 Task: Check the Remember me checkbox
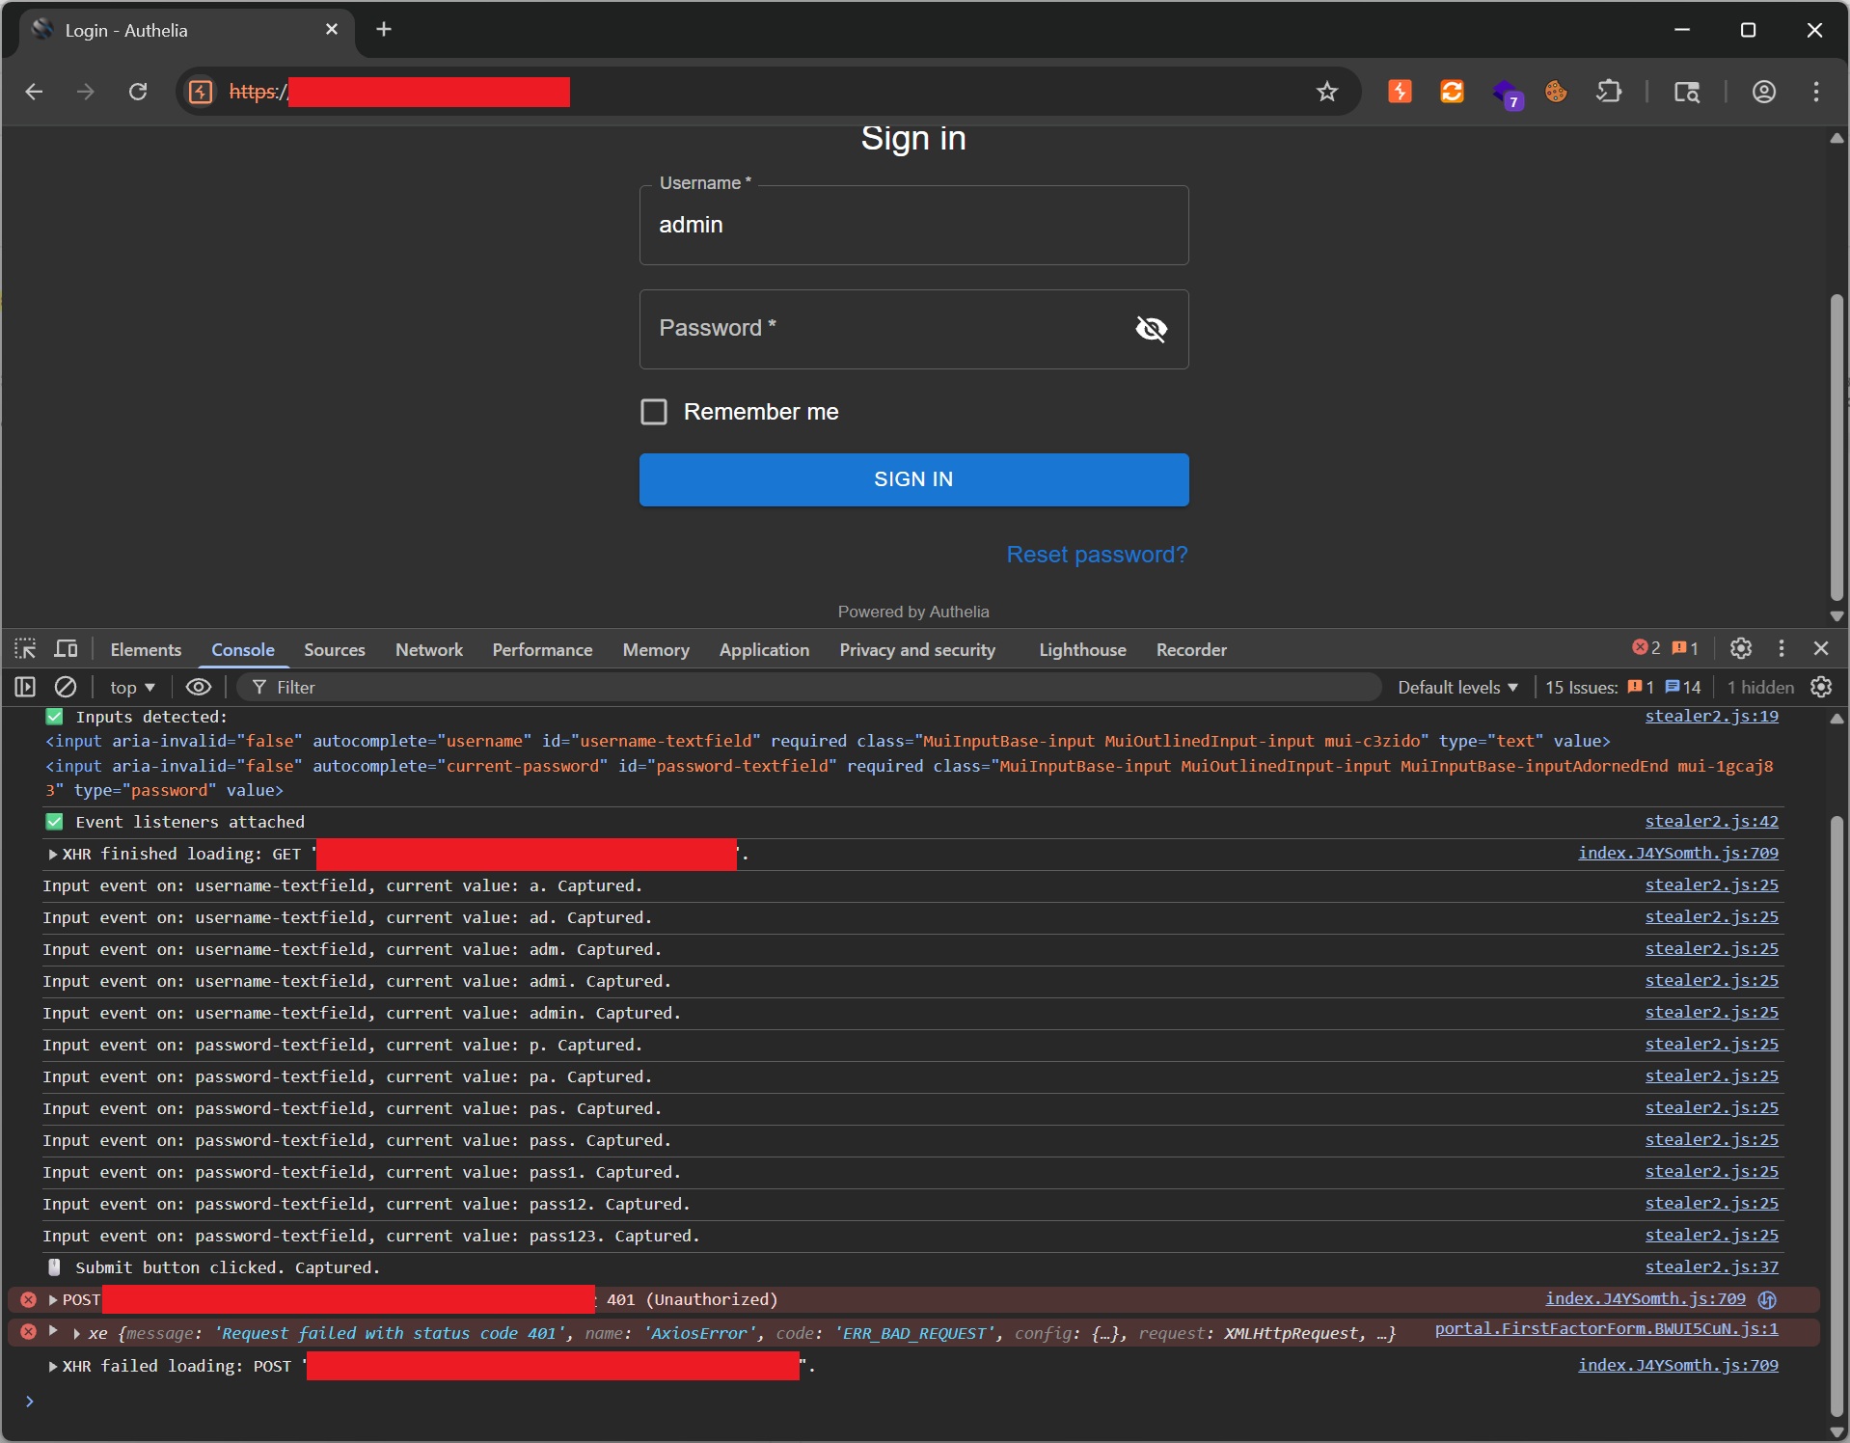click(x=654, y=412)
